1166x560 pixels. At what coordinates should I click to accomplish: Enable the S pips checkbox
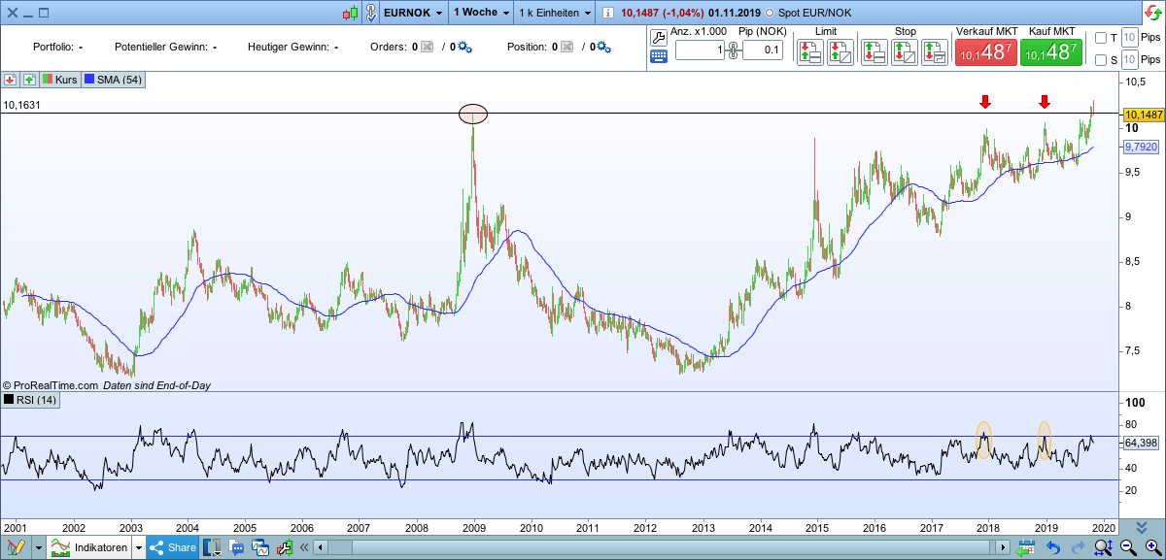[x=1101, y=60]
